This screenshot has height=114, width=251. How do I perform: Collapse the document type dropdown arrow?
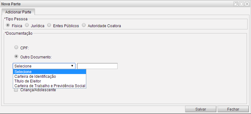pyautogui.click(x=72, y=66)
